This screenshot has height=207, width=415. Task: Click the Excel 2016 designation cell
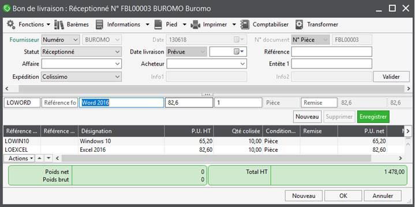pos(92,149)
